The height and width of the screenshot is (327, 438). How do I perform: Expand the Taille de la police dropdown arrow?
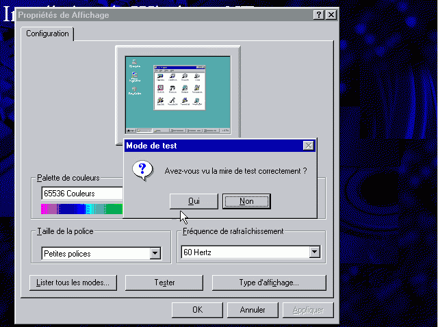coord(155,254)
